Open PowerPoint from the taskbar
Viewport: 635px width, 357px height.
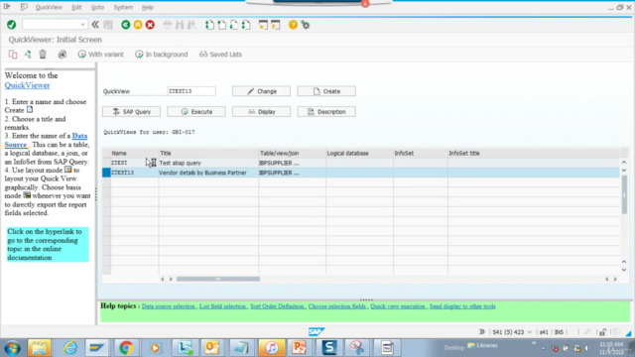coord(299,348)
